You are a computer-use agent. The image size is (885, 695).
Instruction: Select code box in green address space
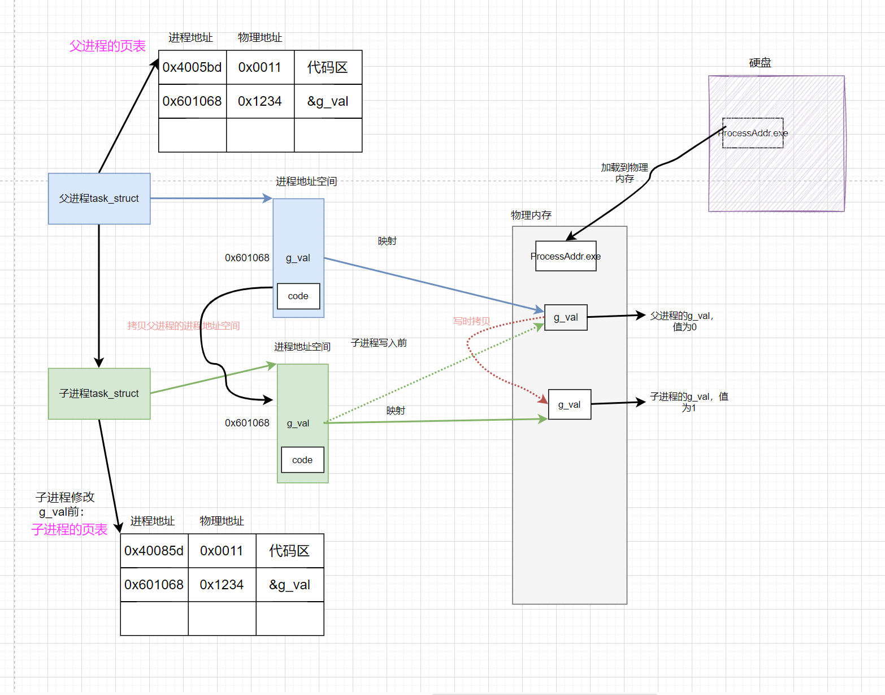[x=302, y=460]
